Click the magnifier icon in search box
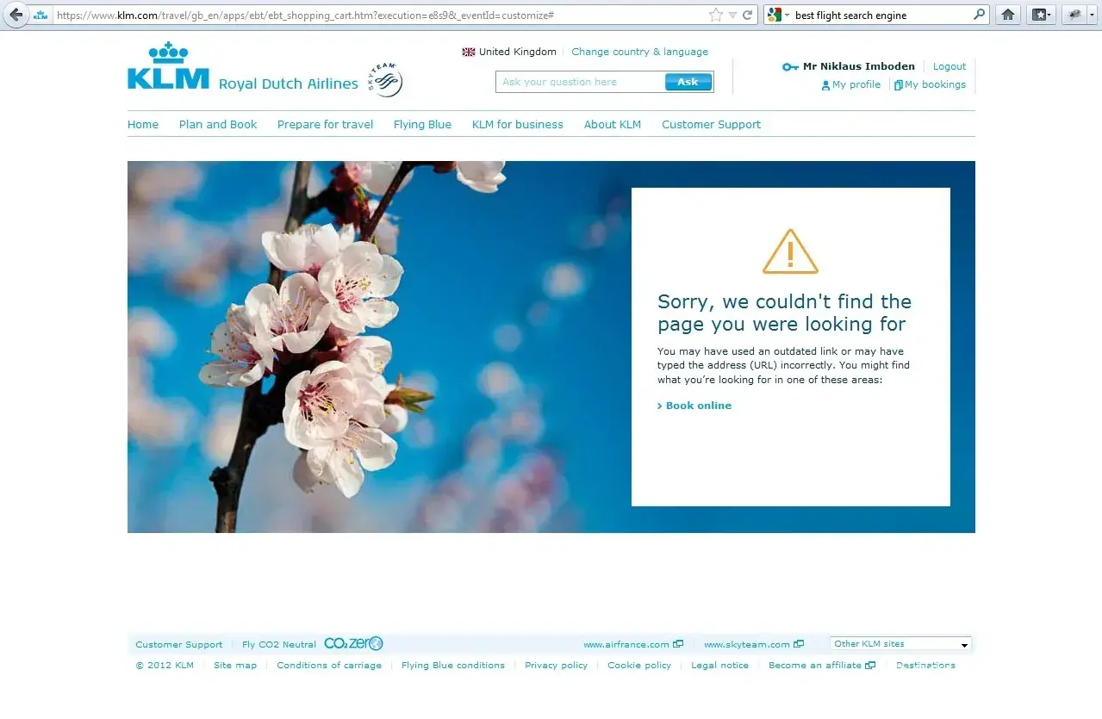Viewport: 1102px width, 719px height. (x=980, y=15)
